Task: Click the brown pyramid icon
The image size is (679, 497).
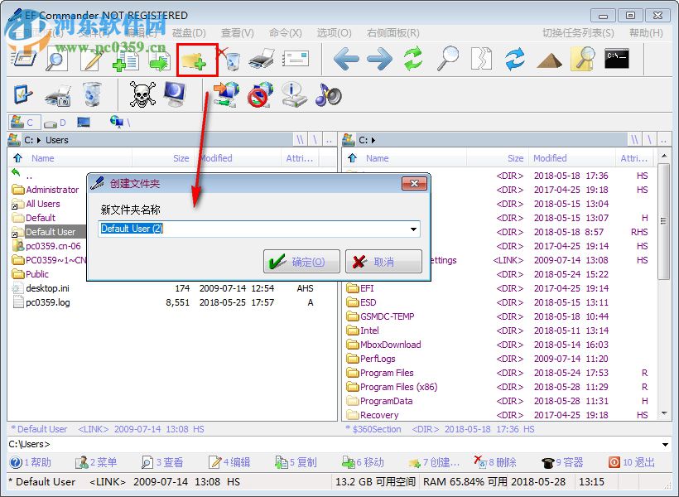Action: pos(549,60)
